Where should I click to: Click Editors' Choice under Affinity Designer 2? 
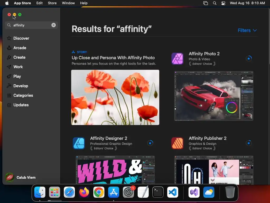pos(103,148)
